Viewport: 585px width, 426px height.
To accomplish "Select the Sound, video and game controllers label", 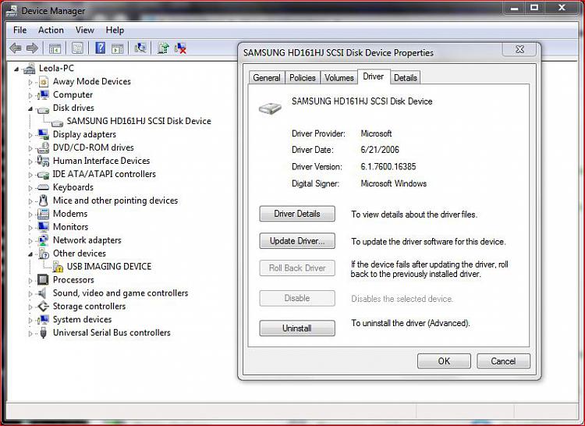I will (x=120, y=293).
